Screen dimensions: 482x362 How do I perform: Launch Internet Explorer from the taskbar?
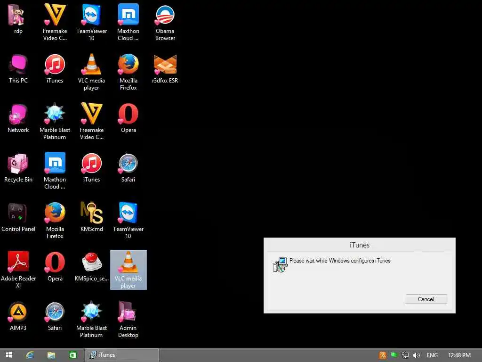(30, 355)
